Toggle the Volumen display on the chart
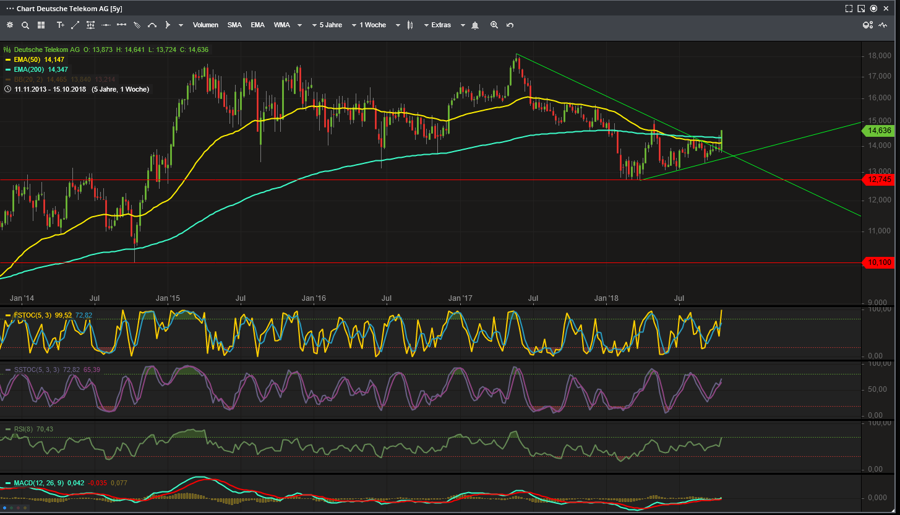The width and height of the screenshot is (900, 515). coord(205,25)
